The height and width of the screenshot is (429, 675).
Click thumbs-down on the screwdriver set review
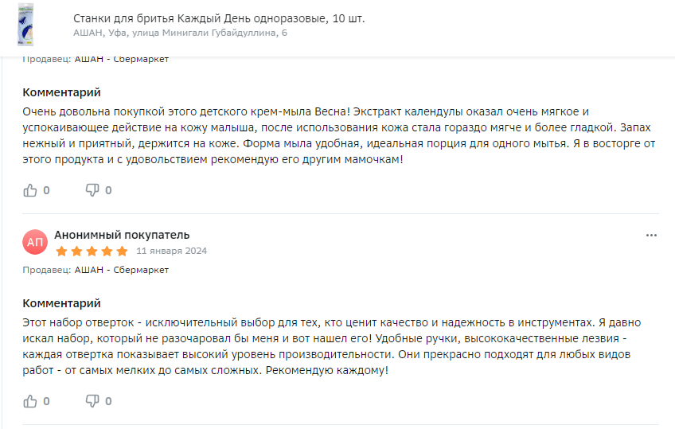tap(92, 401)
